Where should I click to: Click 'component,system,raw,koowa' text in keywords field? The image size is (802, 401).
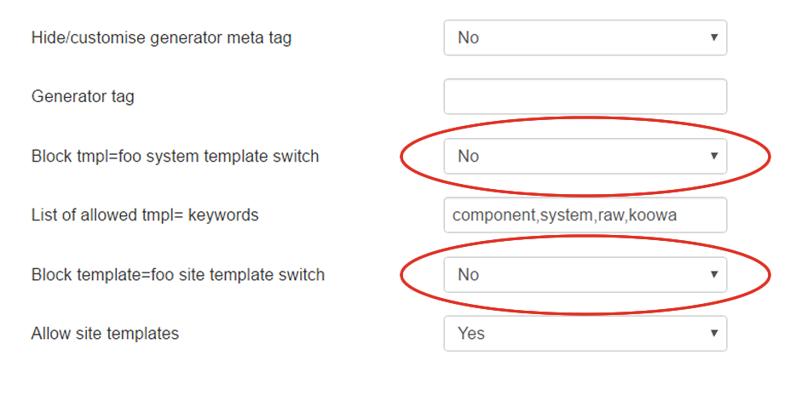pyautogui.click(x=565, y=215)
